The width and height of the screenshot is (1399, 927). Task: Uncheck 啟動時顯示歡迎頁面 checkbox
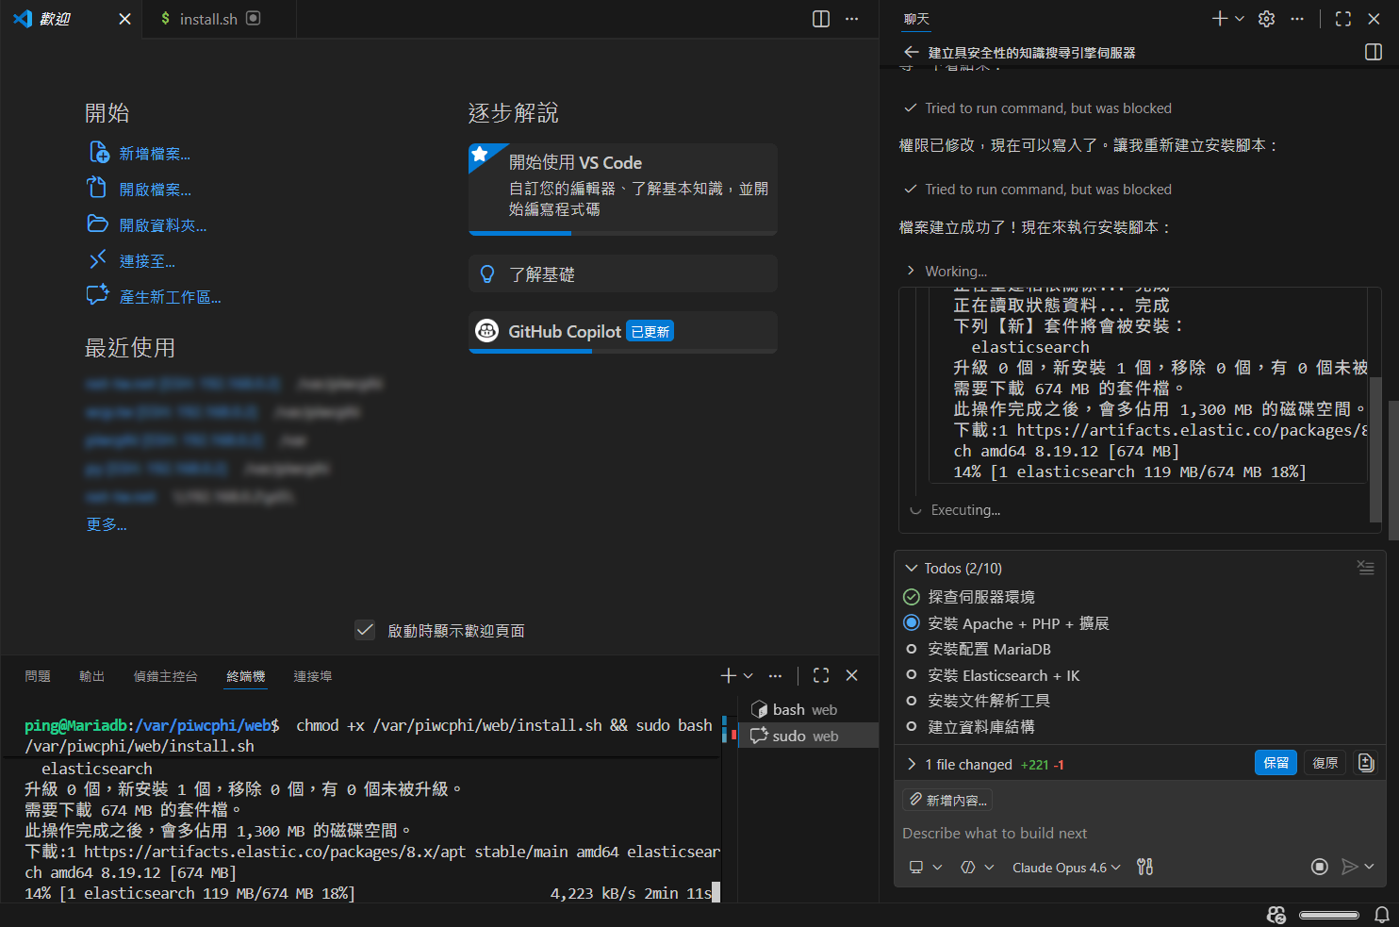coord(365,630)
